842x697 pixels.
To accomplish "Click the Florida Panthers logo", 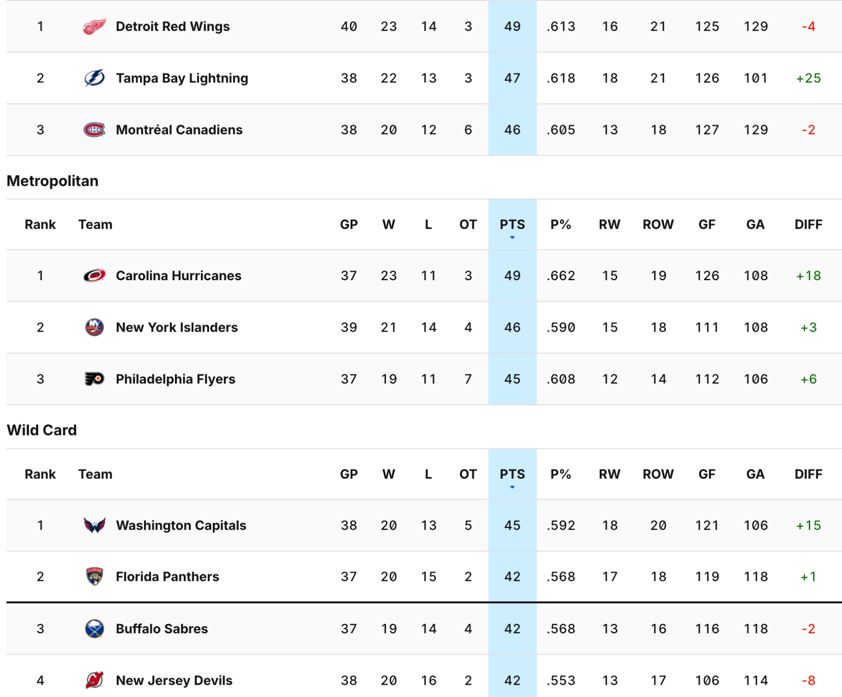I will [x=94, y=577].
